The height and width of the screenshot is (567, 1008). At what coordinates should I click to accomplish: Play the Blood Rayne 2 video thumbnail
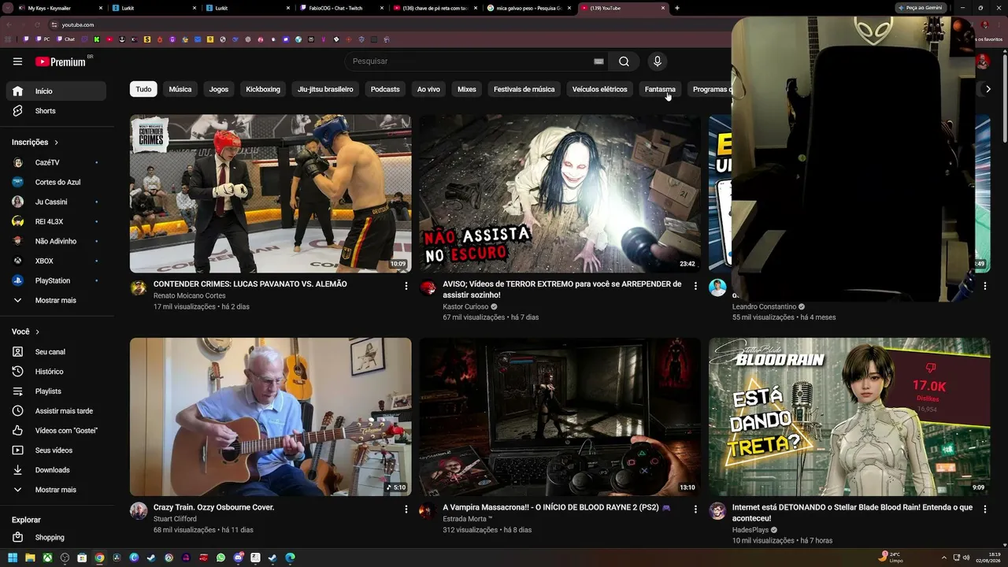coord(560,417)
